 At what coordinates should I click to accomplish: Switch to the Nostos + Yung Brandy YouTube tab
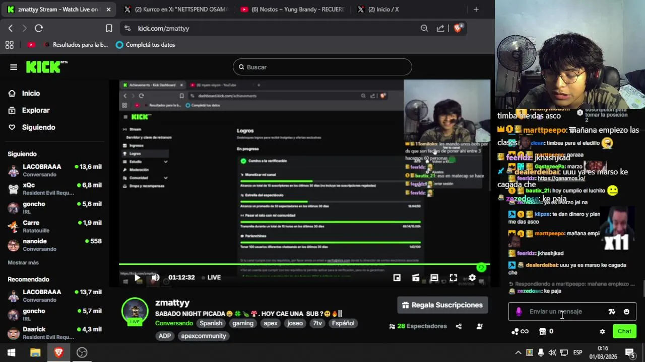tap(293, 9)
